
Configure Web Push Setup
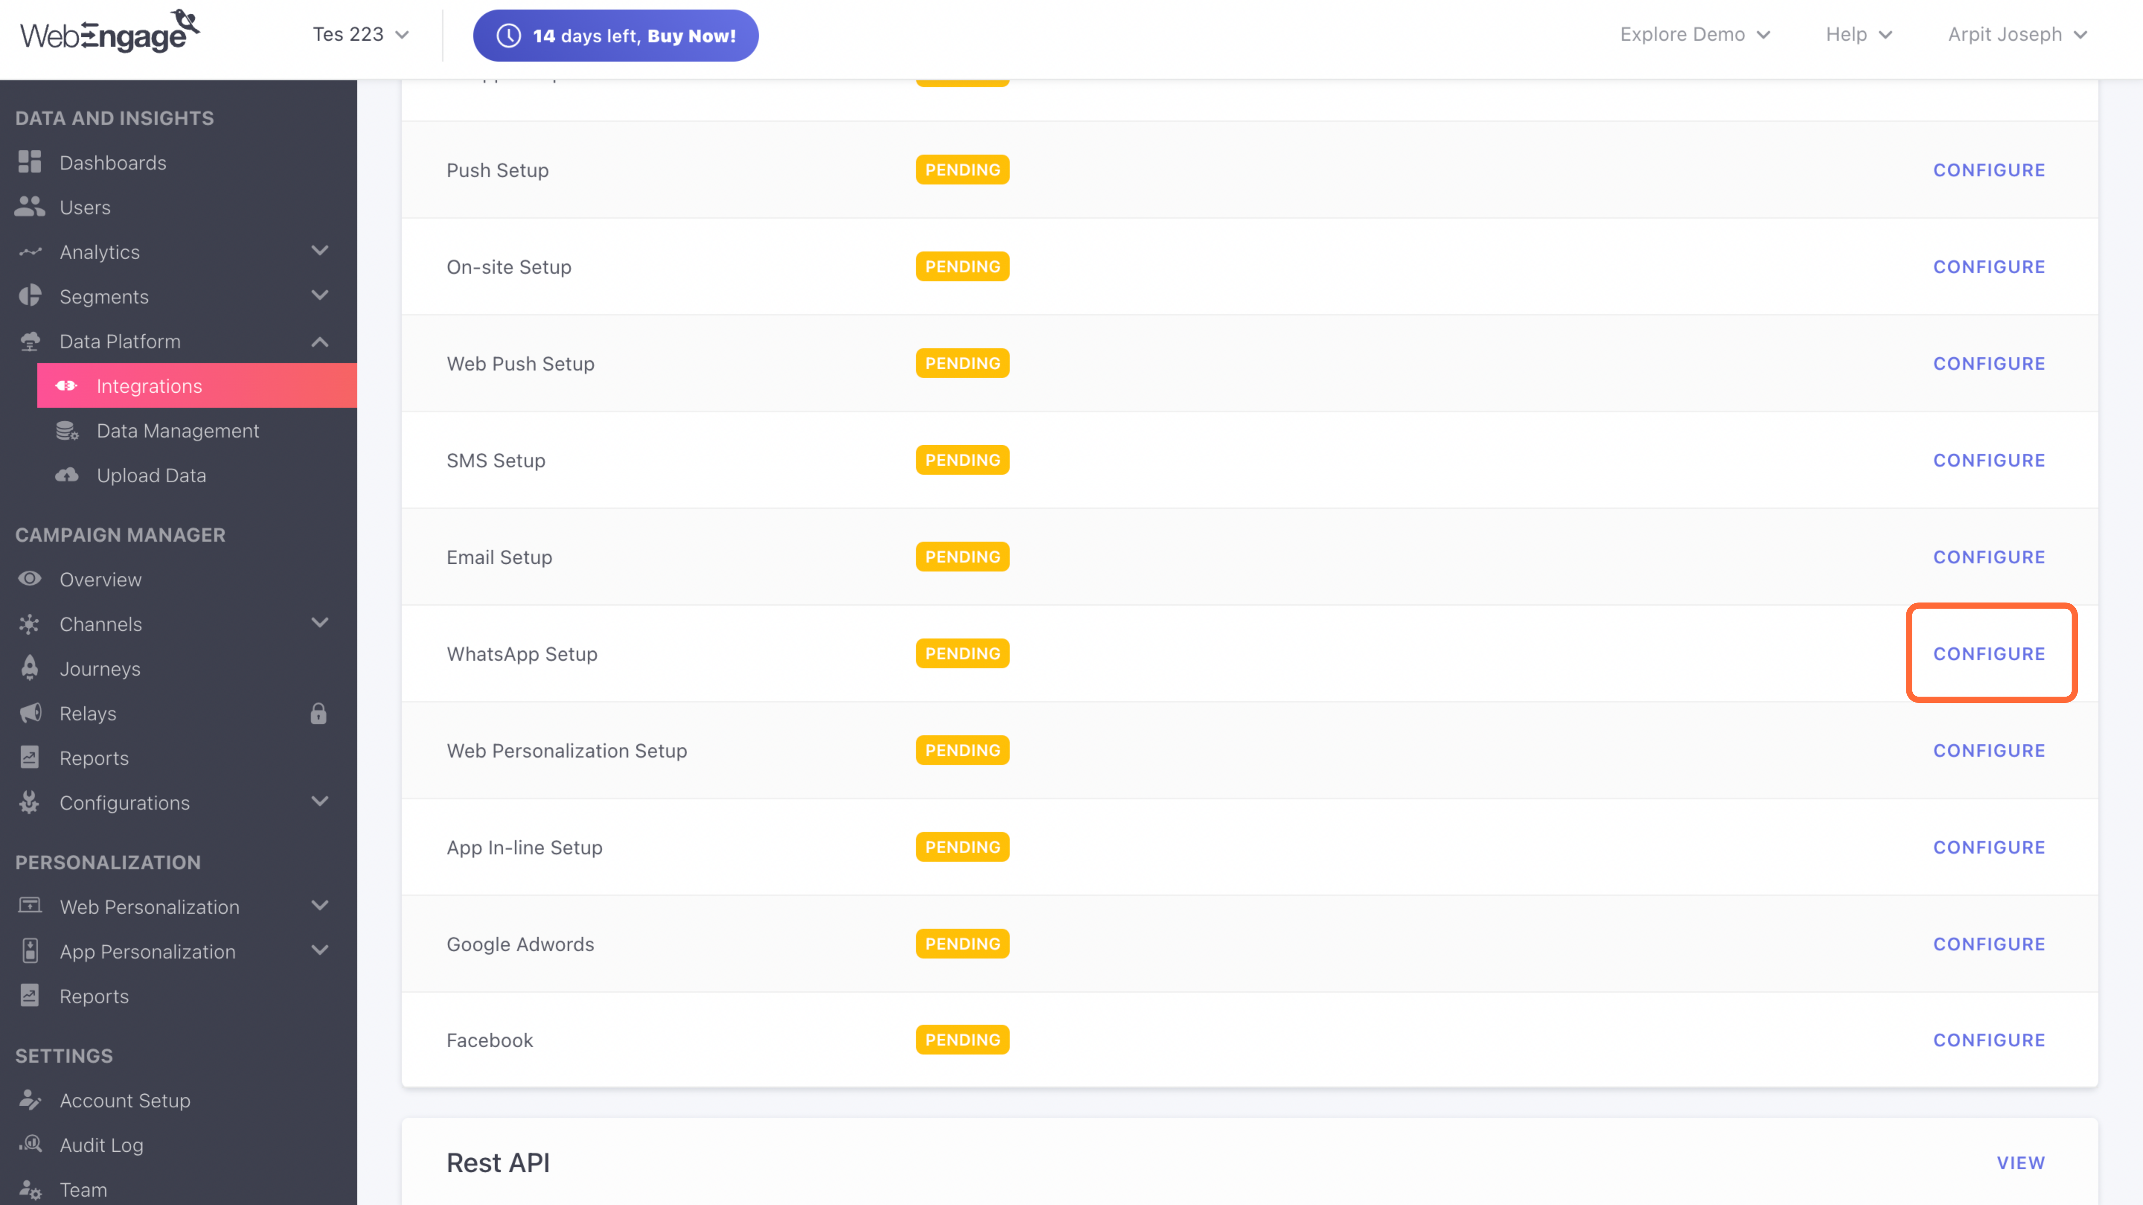[1988, 363]
